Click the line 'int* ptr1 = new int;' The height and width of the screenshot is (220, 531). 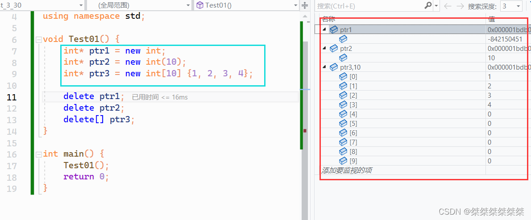click(115, 51)
